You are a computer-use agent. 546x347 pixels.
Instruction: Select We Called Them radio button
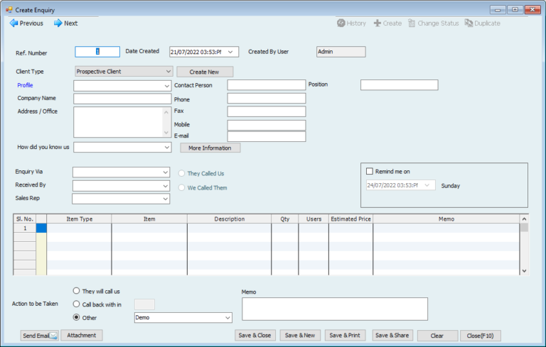(x=181, y=187)
